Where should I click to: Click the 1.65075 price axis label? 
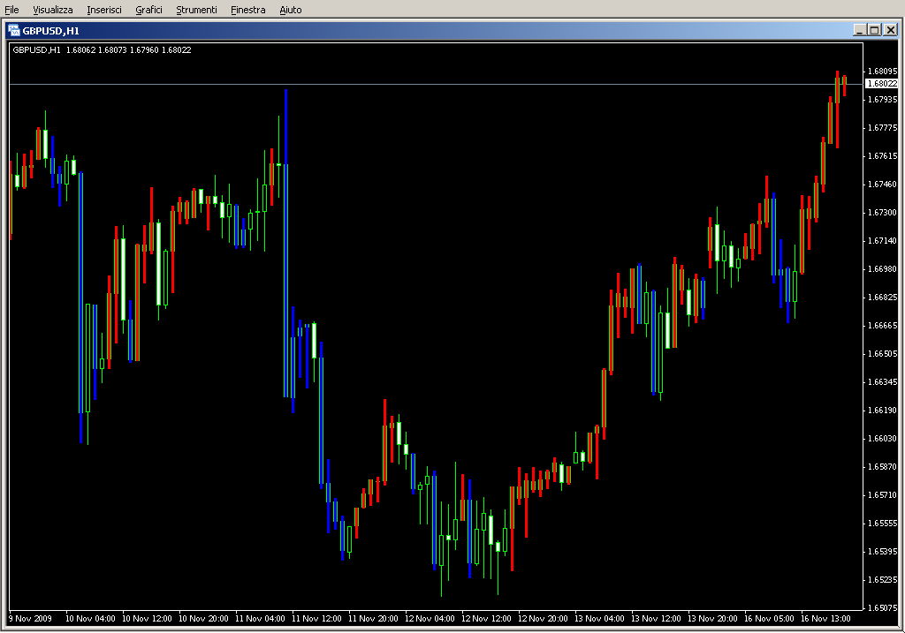click(882, 608)
